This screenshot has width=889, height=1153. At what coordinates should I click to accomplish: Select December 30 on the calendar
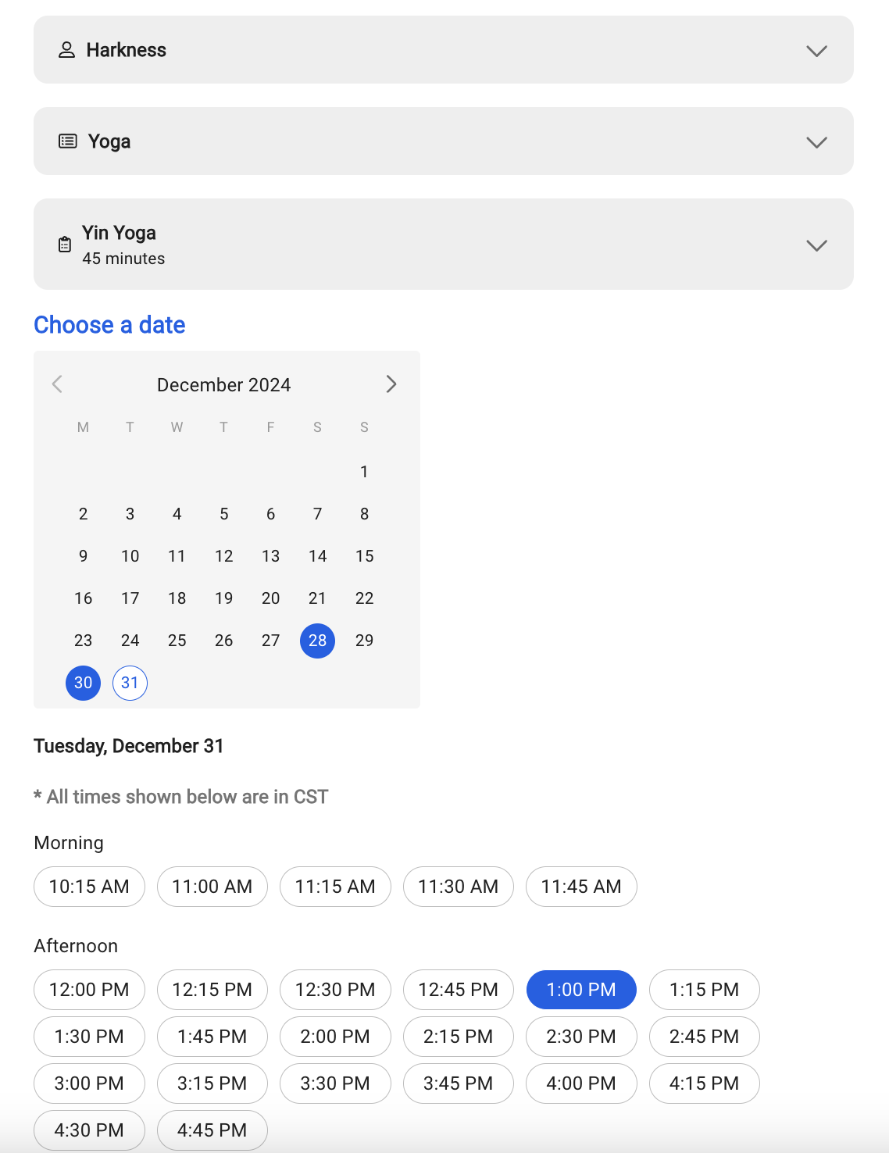(83, 683)
